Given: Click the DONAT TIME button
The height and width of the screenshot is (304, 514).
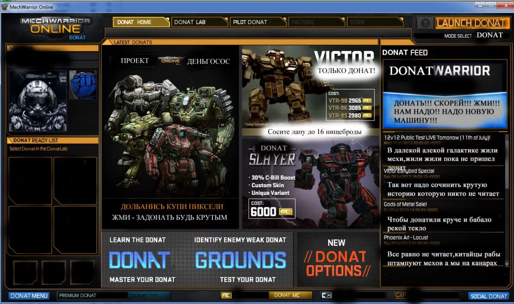Looking at the screenshot, I should click(x=149, y=295).
